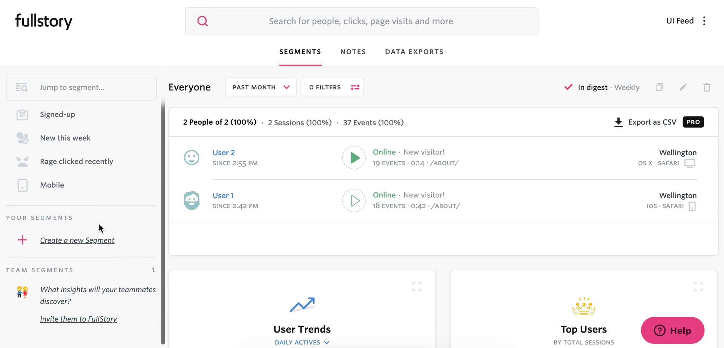Switch to the Notes tab
The width and height of the screenshot is (724, 348).
tap(353, 52)
